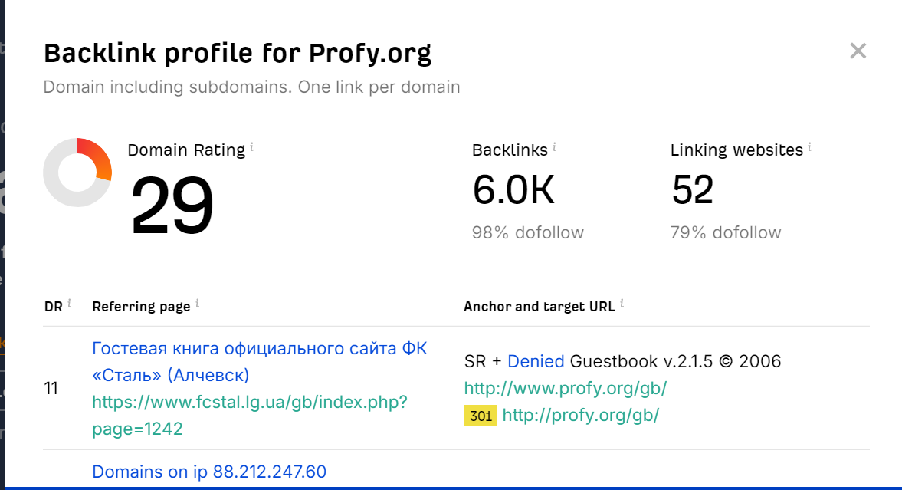Open the Гостевая книга referring page title link

click(260, 362)
